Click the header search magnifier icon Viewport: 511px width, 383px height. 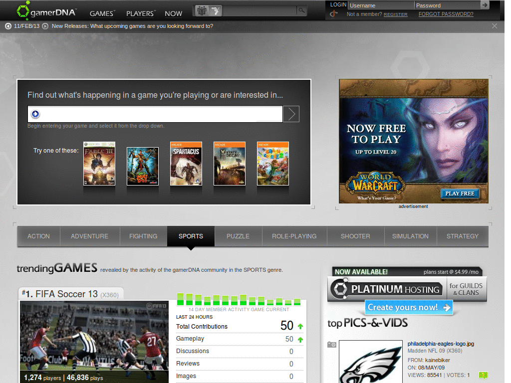click(302, 10)
